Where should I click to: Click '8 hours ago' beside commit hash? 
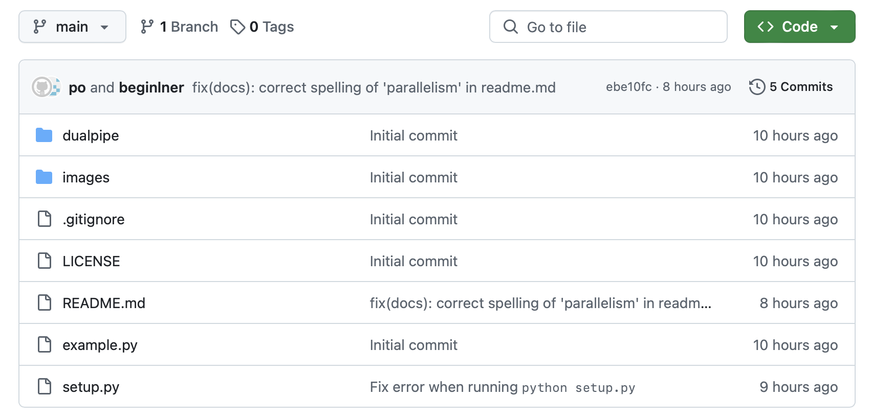(x=696, y=87)
